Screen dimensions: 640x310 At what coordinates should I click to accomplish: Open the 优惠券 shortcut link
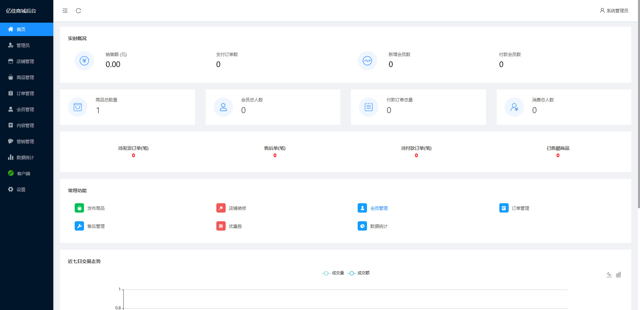(235, 226)
